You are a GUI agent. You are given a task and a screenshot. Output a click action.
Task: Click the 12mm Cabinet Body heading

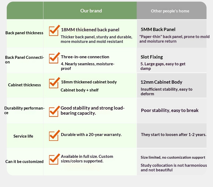pos(161,82)
